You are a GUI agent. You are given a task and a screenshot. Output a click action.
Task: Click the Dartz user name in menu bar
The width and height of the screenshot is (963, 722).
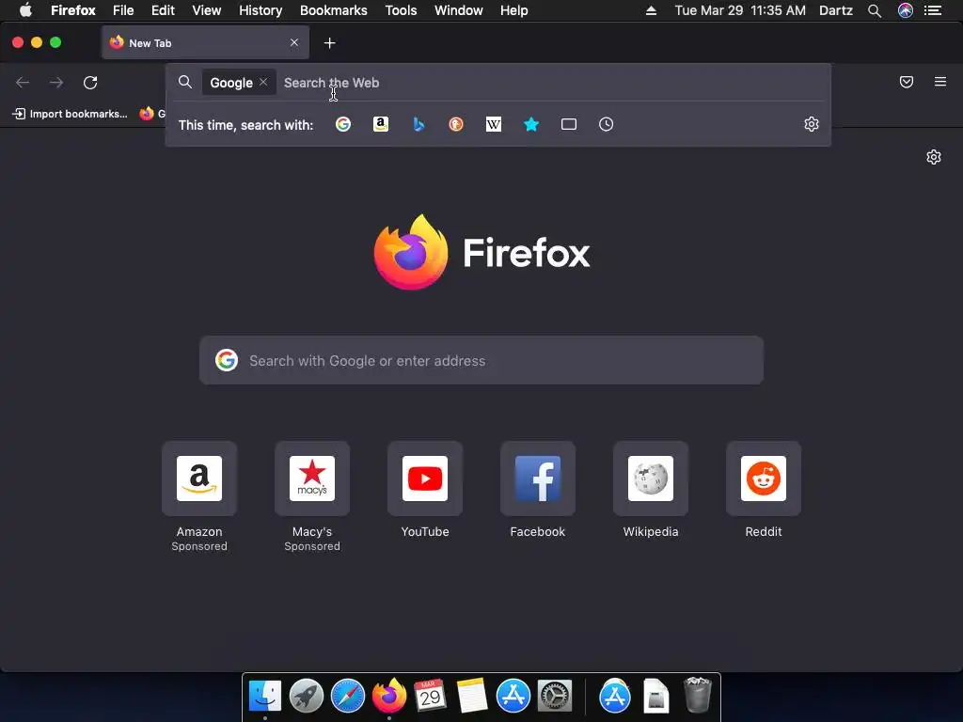tap(836, 10)
